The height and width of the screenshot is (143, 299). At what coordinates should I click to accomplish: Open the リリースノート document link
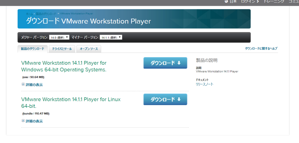point(205,84)
